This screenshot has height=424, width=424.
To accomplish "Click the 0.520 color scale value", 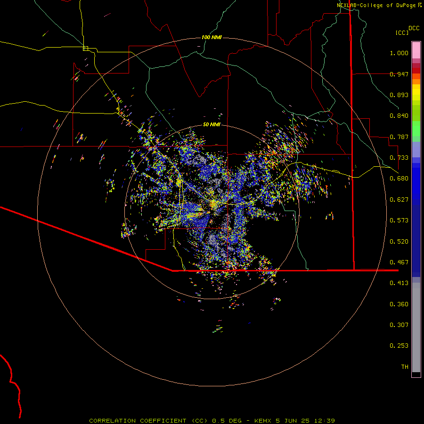I will point(399,242).
